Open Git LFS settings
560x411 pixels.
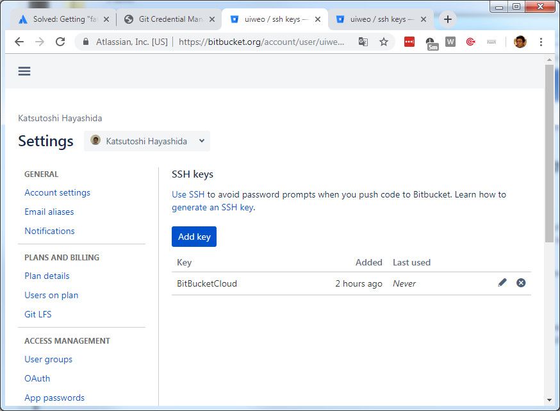(38, 314)
